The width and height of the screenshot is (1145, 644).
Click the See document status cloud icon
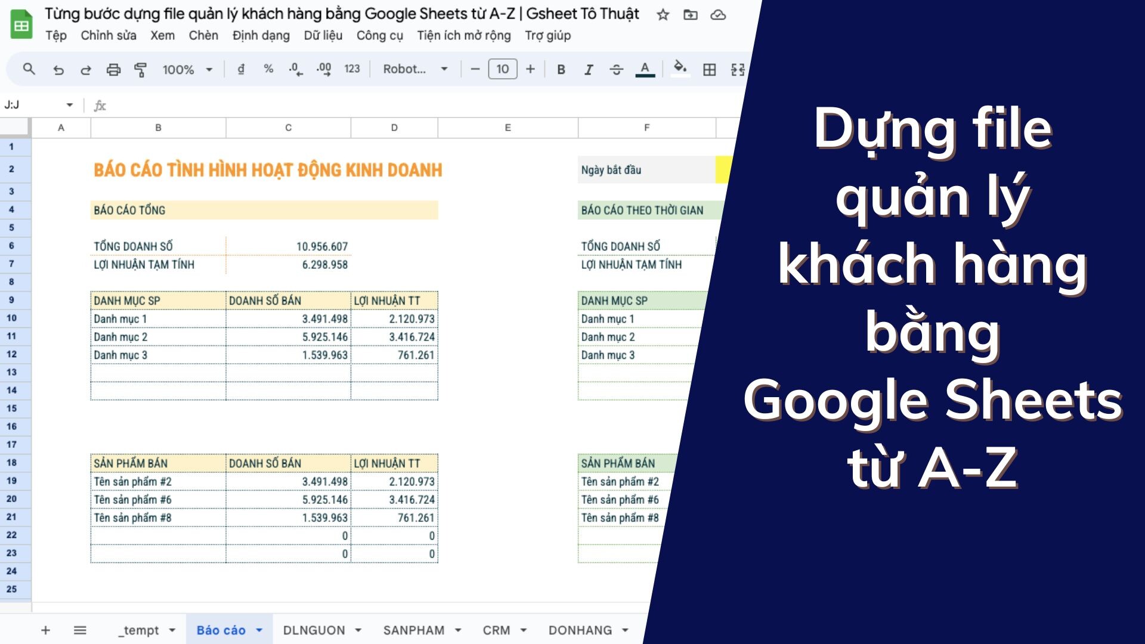point(717,15)
